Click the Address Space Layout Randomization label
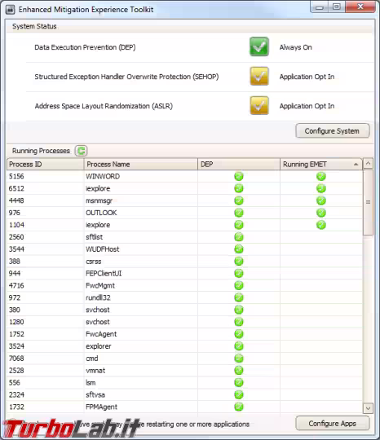Image resolution: width=380 pixels, height=440 pixels. pos(104,106)
